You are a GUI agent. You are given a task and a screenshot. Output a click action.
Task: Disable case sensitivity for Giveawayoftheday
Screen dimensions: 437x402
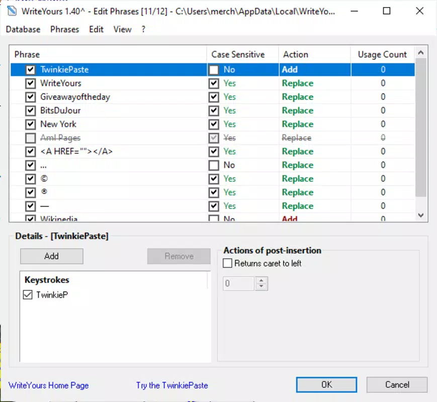tap(214, 97)
